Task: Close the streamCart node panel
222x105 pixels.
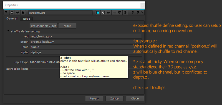Action: [x=142, y=12]
